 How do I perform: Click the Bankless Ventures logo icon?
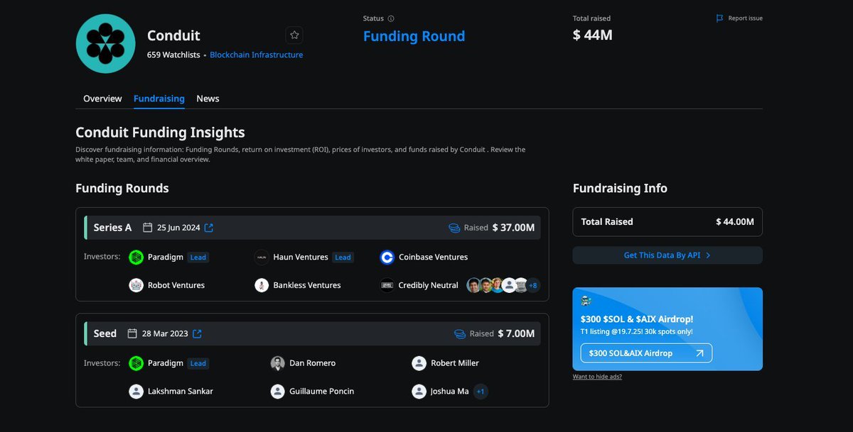point(262,285)
